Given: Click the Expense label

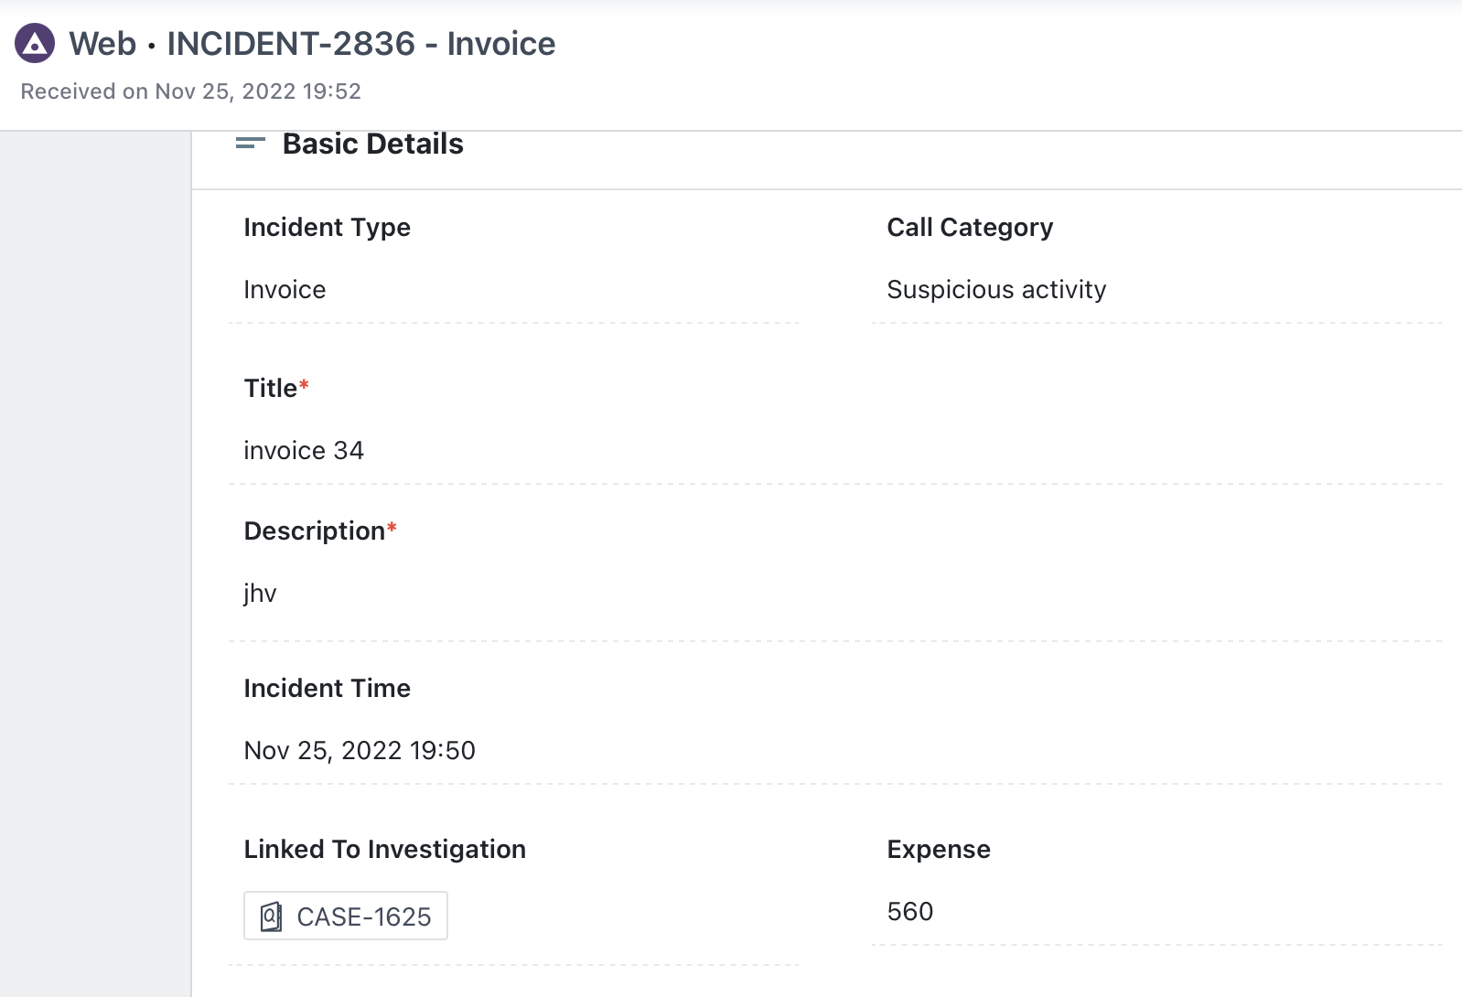Looking at the screenshot, I should click(x=939, y=850).
